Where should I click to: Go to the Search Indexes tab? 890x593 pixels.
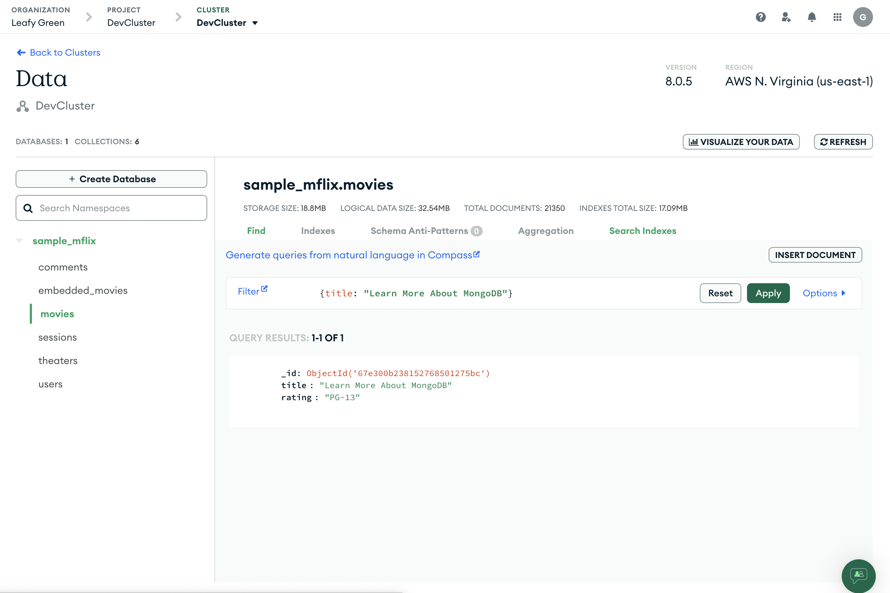(x=642, y=231)
